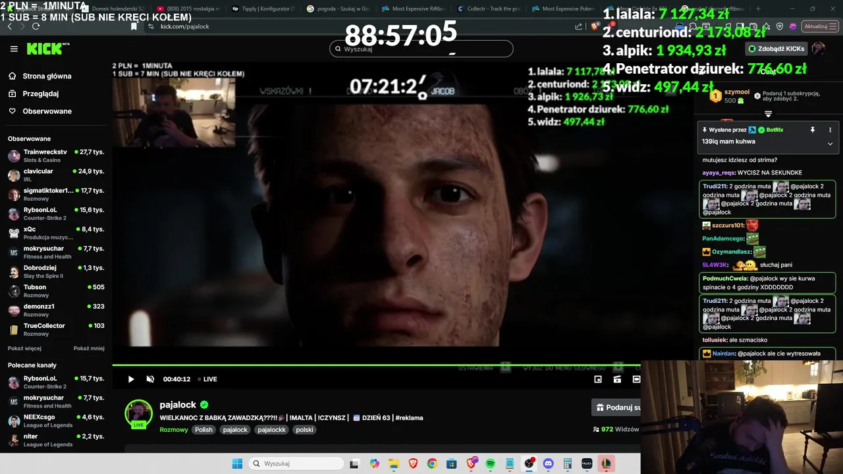Expand list with Pokaż więcej
Screen dimensions: 843x474
[x=24, y=348]
